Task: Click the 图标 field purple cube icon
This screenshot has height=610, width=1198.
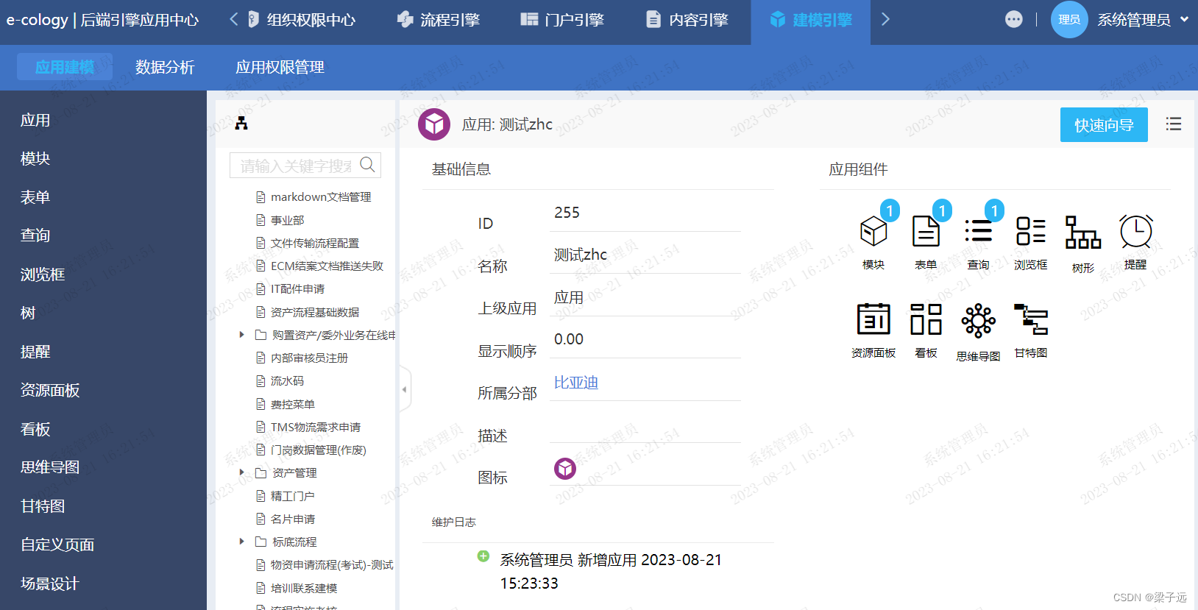Action: (x=565, y=468)
